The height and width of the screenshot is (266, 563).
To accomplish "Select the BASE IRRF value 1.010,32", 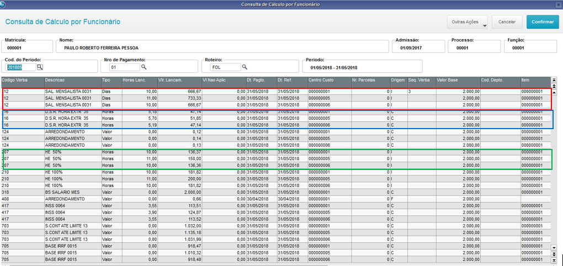I will click(x=179, y=253).
